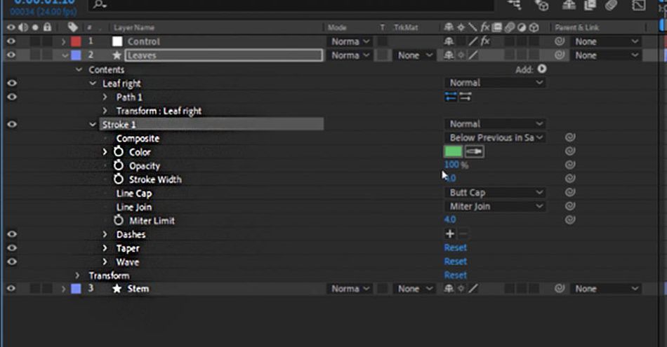Click the reversed Path 1 direction icon

coord(465,97)
